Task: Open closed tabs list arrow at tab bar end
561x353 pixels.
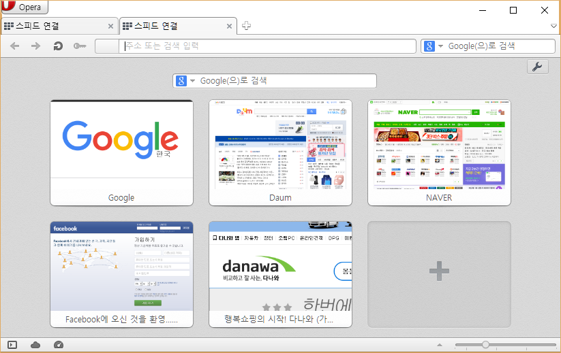Action: [554, 27]
